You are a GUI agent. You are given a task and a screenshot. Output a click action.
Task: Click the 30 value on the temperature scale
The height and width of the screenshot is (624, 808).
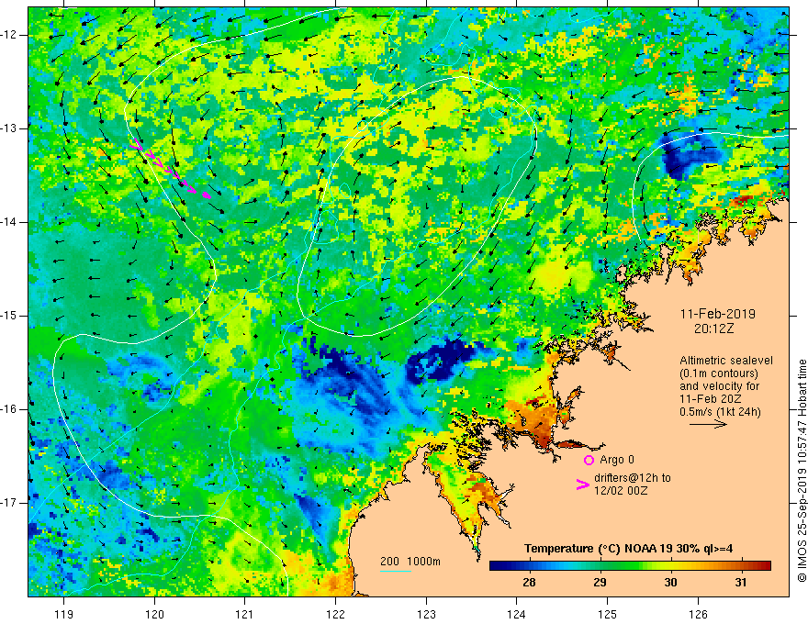[670, 583]
